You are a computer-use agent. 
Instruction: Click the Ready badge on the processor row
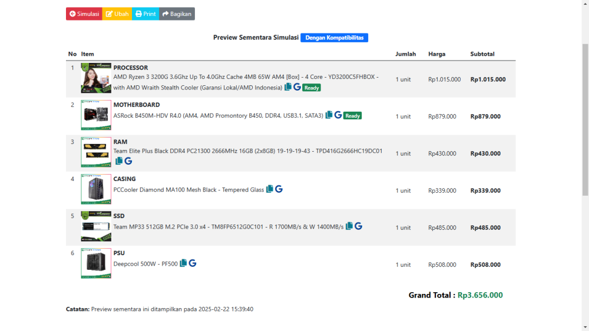pyautogui.click(x=312, y=88)
